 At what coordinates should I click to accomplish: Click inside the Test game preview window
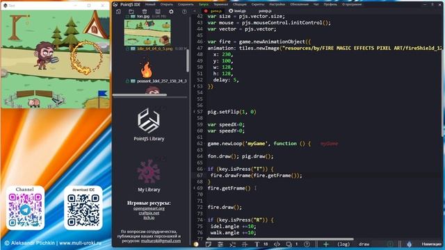[x=56, y=59]
